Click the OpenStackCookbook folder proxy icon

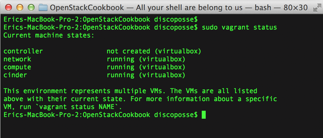[x=43, y=7]
